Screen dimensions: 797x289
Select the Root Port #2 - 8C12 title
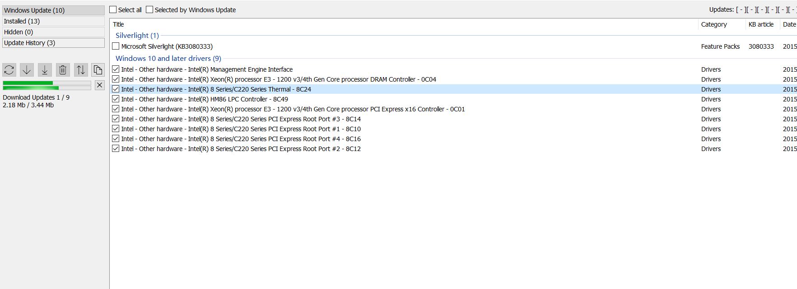[241, 149]
